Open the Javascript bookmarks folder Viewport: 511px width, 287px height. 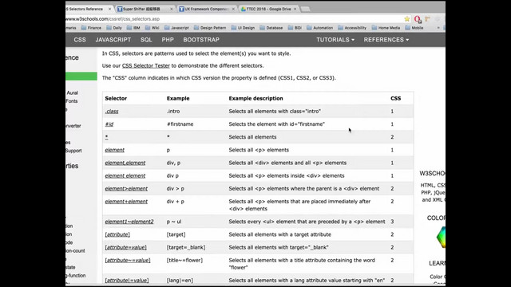(176, 28)
